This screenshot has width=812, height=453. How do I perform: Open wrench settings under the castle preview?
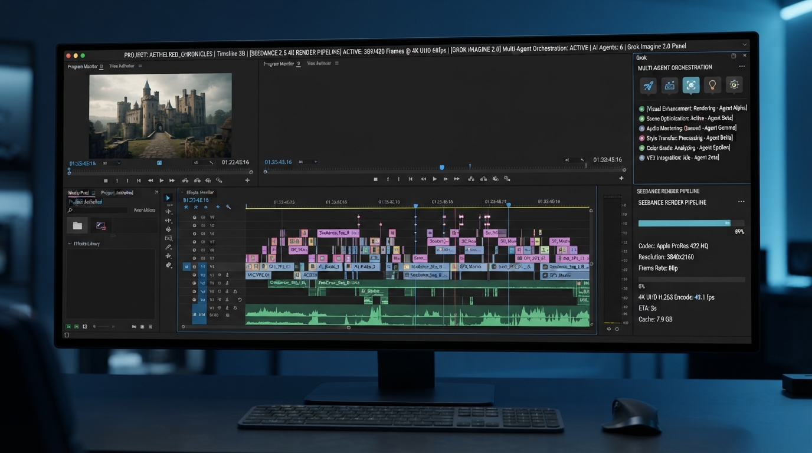coord(211,163)
